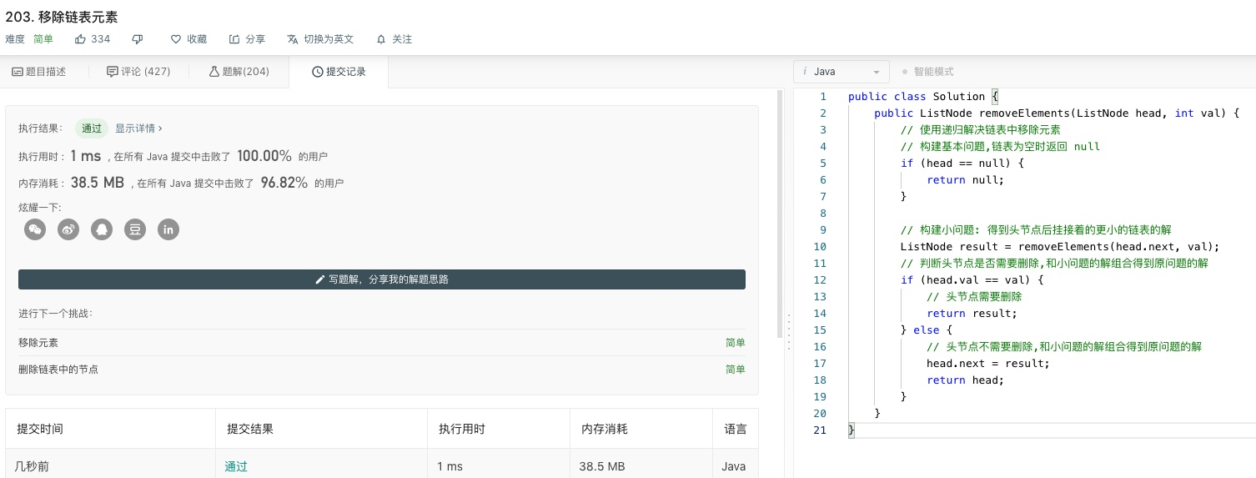Expand 显示详情 result details
The height and width of the screenshot is (478, 1256).
point(138,128)
